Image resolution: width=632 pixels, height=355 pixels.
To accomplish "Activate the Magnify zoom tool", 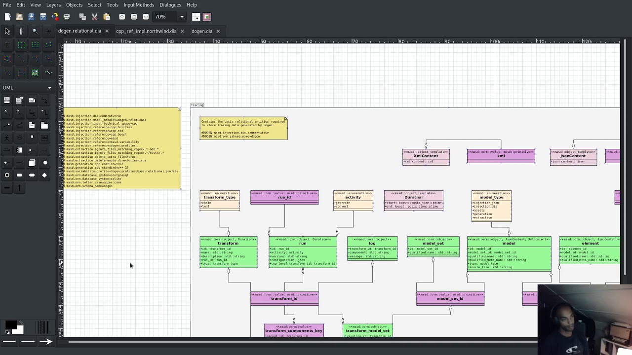I will pos(35,31).
